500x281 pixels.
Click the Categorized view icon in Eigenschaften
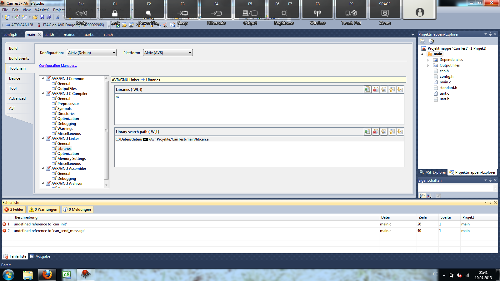422,195
